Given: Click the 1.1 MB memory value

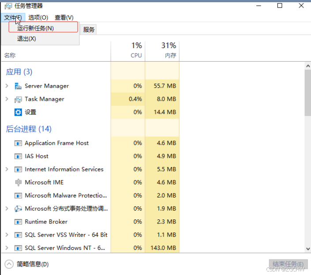Looking at the screenshot, I should [x=166, y=235].
